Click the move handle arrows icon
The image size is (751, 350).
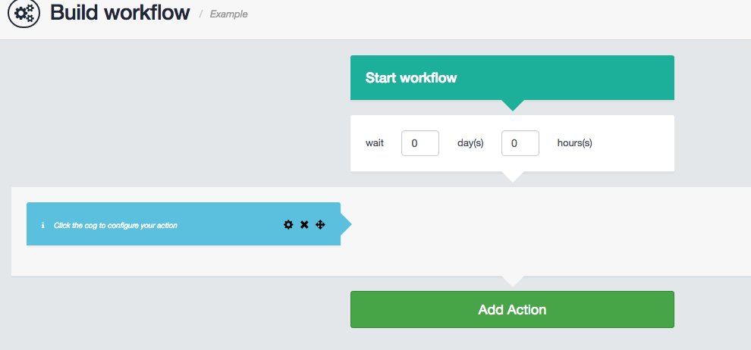(x=320, y=224)
